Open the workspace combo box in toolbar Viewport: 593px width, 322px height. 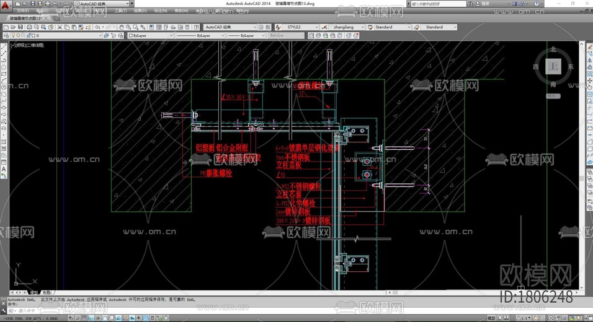tap(231, 27)
